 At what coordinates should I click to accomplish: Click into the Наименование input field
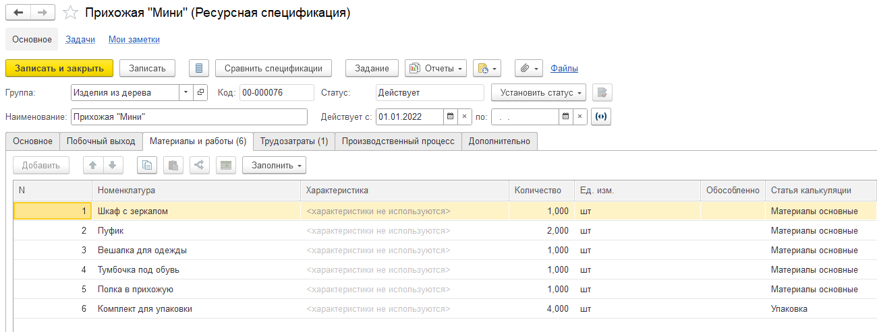(189, 117)
